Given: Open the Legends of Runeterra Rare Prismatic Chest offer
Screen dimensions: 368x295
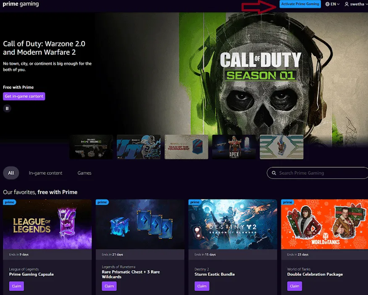Looking at the screenshot, I should [x=140, y=224].
